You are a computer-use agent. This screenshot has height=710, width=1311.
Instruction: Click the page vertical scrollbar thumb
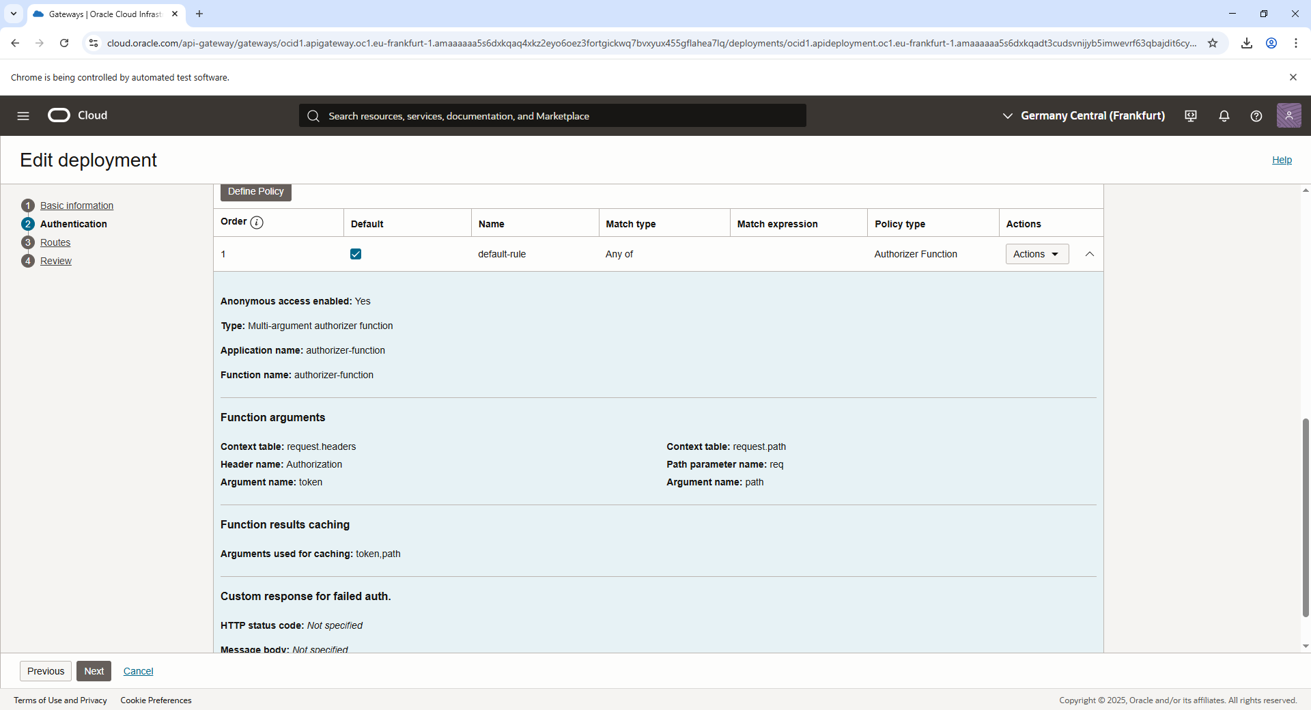[x=1306, y=519]
